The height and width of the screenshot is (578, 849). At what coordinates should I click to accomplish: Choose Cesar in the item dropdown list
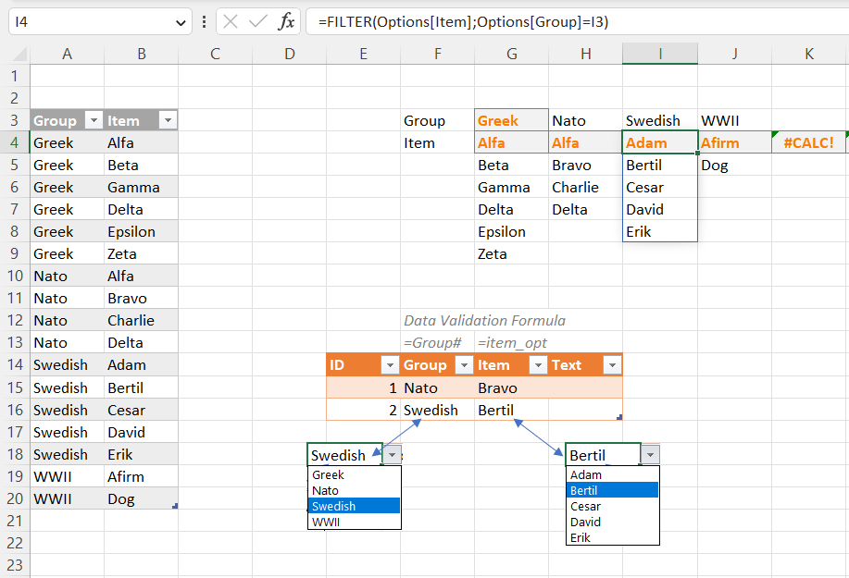[x=612, y=506]
